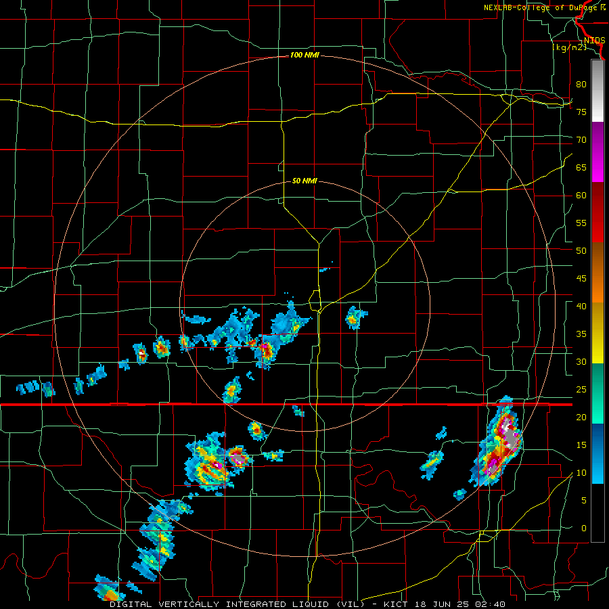Click the 60 value on the VIL scale
The image size is (609, 609).
coord(581,196)
